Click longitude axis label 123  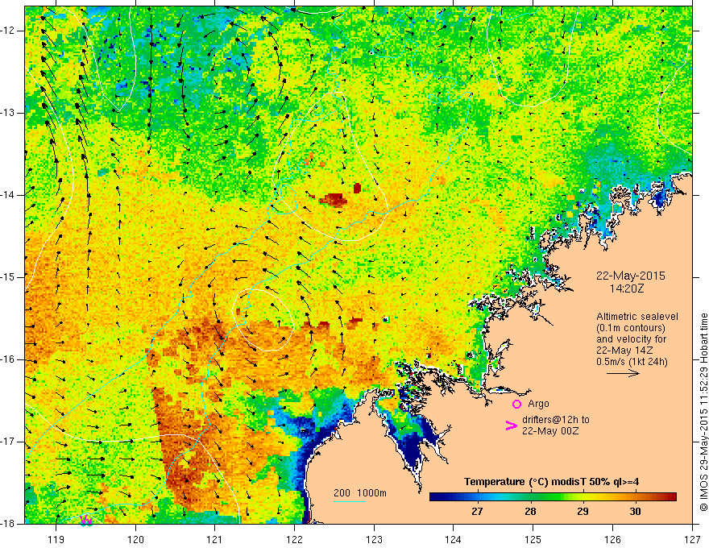(x=374, y=539)
